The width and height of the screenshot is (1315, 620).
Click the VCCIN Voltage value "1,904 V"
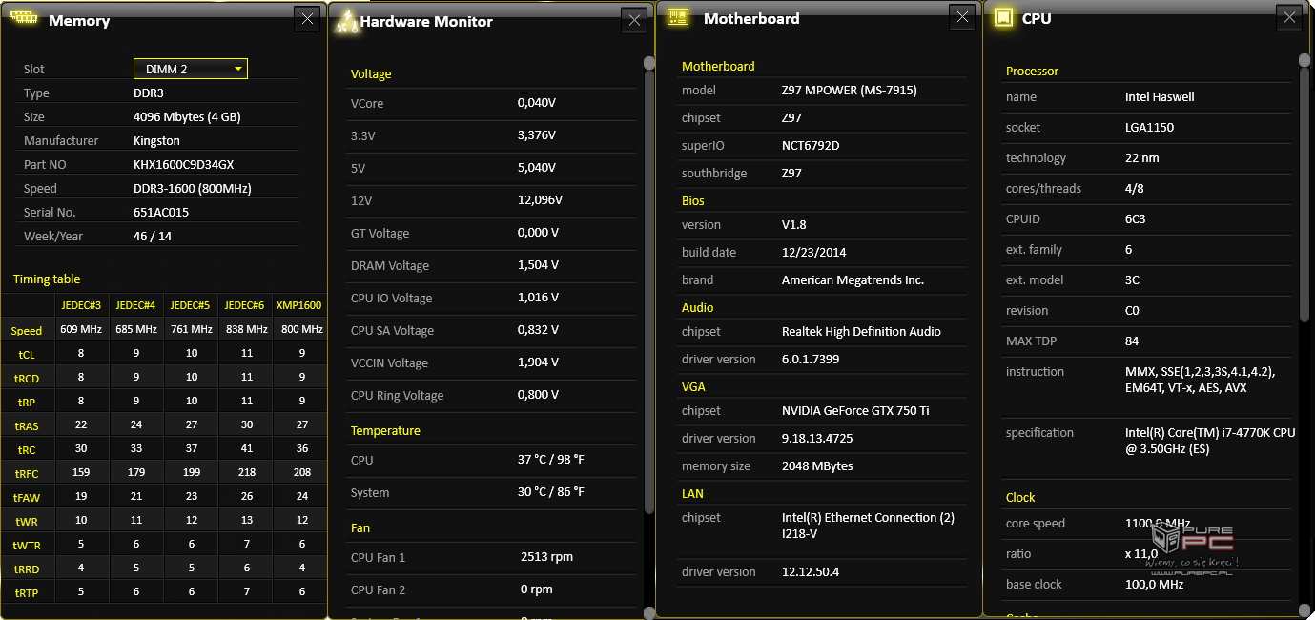(x=539, y=362)
